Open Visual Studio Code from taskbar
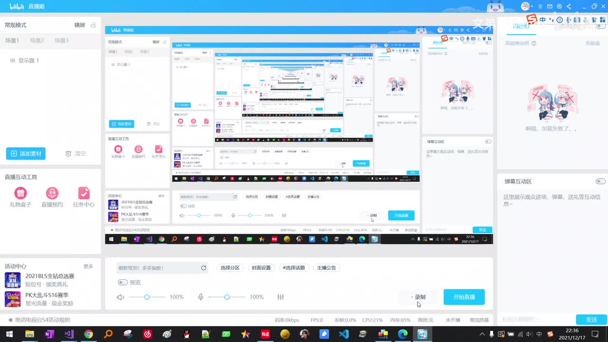 pyautogui.click(x=343, y=334)
